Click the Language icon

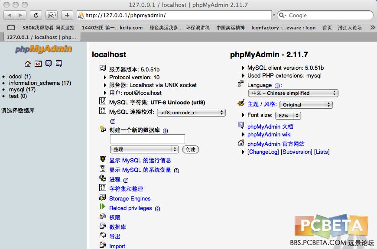[x=240, y=84]
